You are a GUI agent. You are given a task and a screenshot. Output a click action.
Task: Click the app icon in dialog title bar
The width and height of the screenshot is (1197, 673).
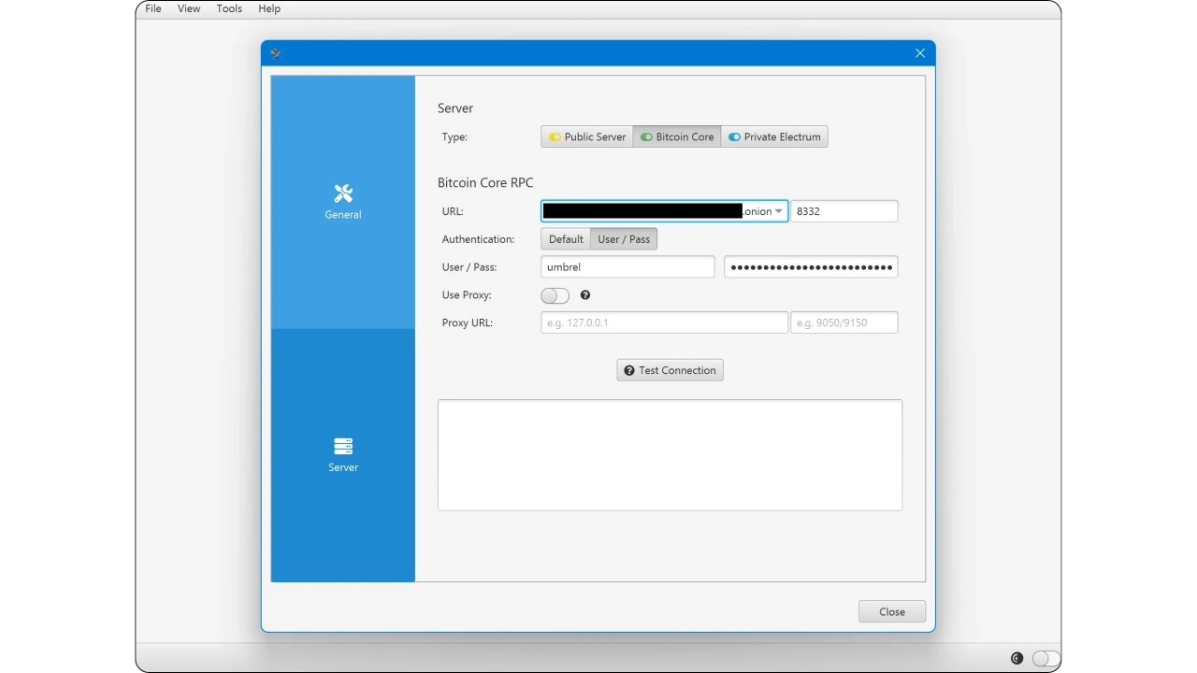point(275,53)
